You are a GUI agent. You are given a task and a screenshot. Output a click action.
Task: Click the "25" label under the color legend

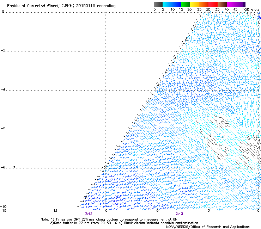(199, 10)
